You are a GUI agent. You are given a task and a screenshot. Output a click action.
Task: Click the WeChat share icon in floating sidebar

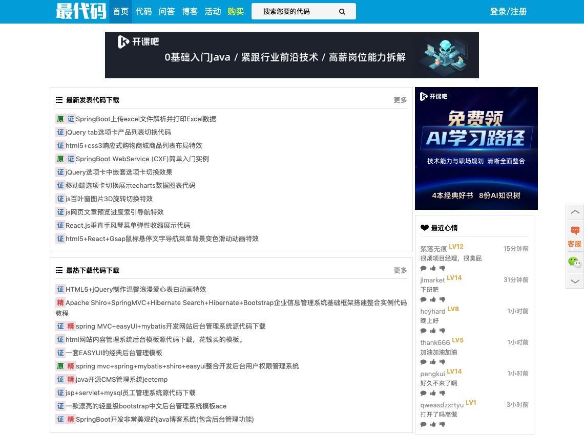[574, 262]
